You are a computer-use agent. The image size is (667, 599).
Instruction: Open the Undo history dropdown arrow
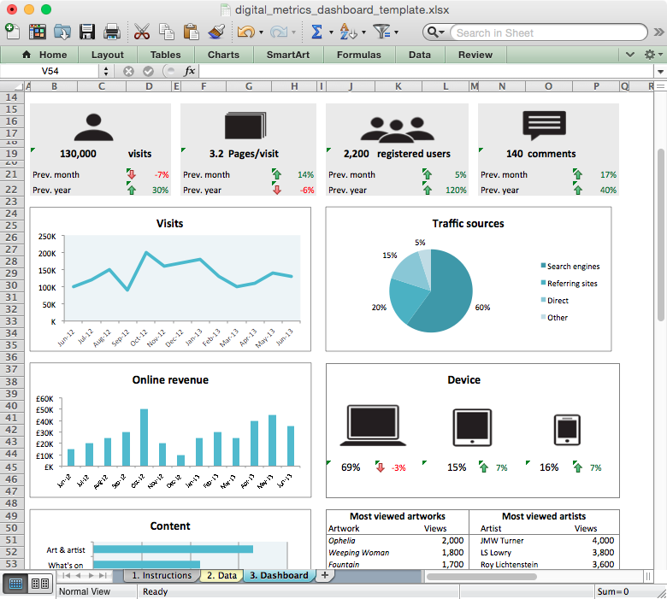coord(261,32)
